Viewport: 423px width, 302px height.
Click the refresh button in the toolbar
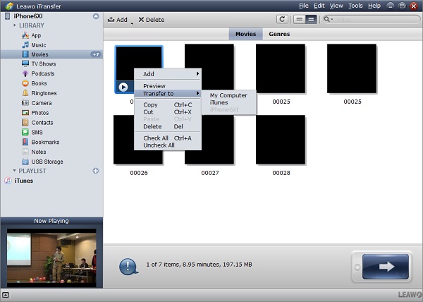pyautogui.click(x=283, y=20)
